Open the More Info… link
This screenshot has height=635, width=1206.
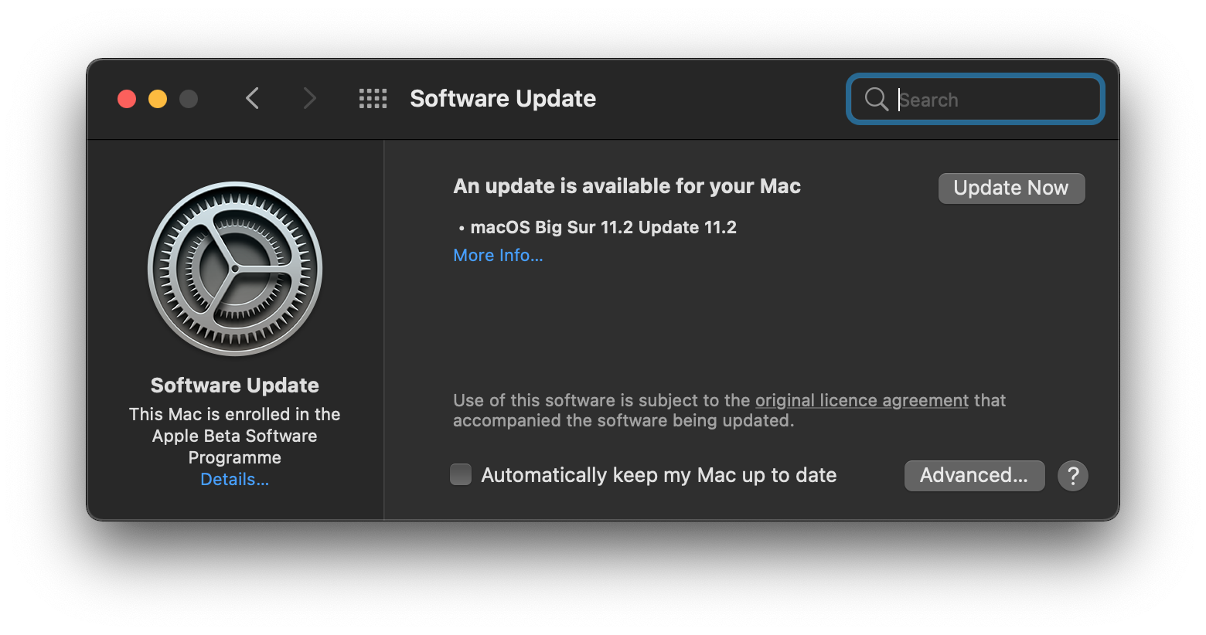pyautogui.click(x=498, y=256)
